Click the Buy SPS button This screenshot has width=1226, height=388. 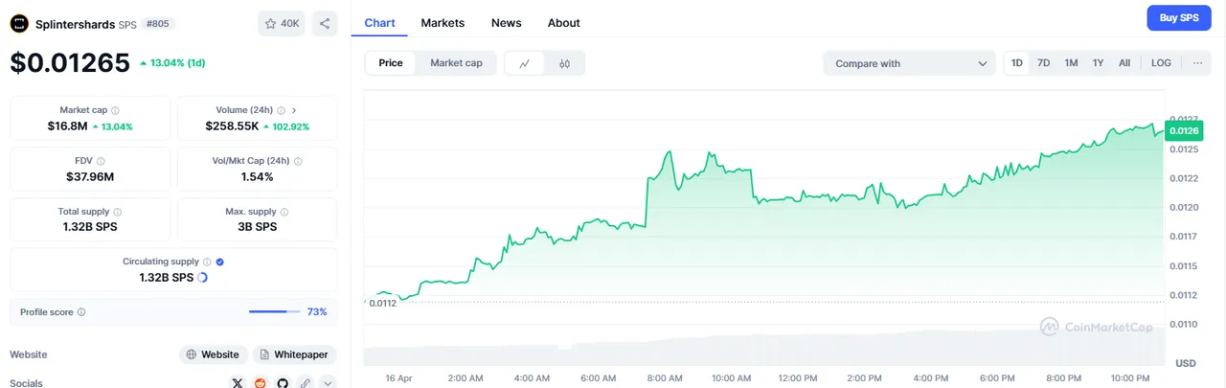click(1179, 18)
